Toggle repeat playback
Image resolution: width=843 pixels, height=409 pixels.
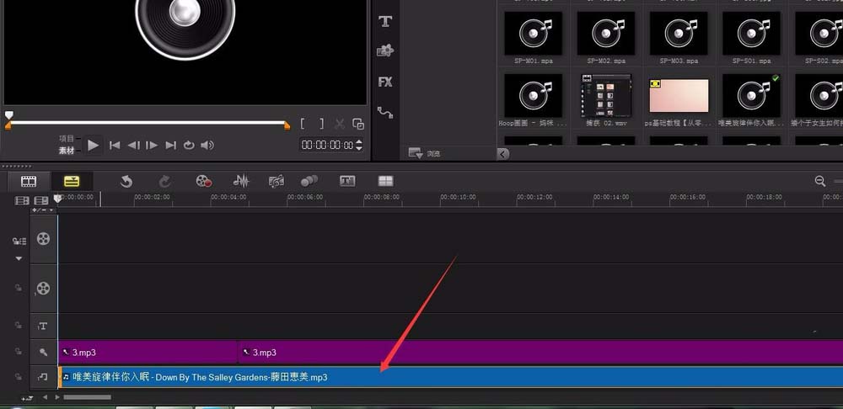(189, 145)
